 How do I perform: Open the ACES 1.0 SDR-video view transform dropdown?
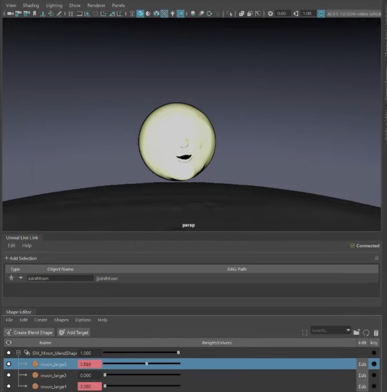[354, 13]
